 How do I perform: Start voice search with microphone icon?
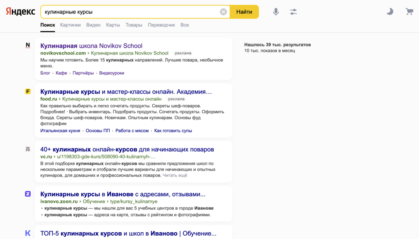click(x=276, y=12)
